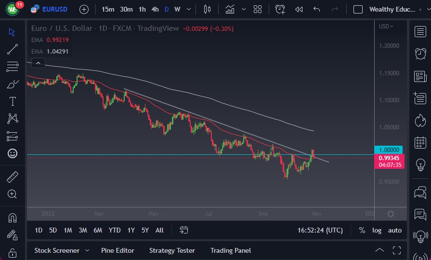Open the alerts alarm clock panel
The width and height of the screenshot is (431, 260).
(420, 53)
